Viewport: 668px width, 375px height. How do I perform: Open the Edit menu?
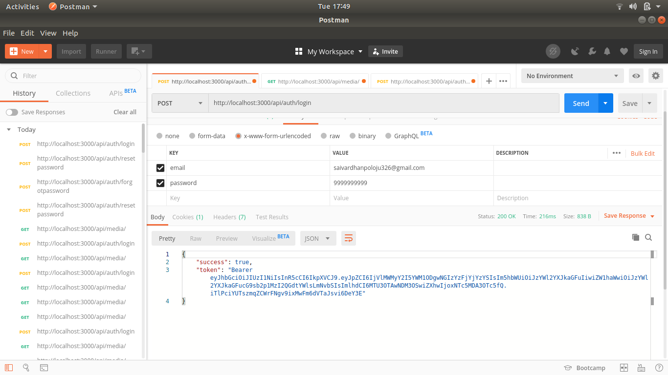pos(27,33)
